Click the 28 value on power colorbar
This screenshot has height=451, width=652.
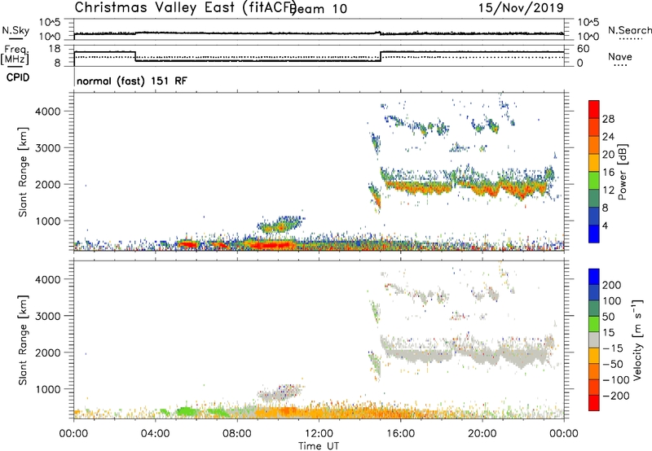click(x=608, y=119)
